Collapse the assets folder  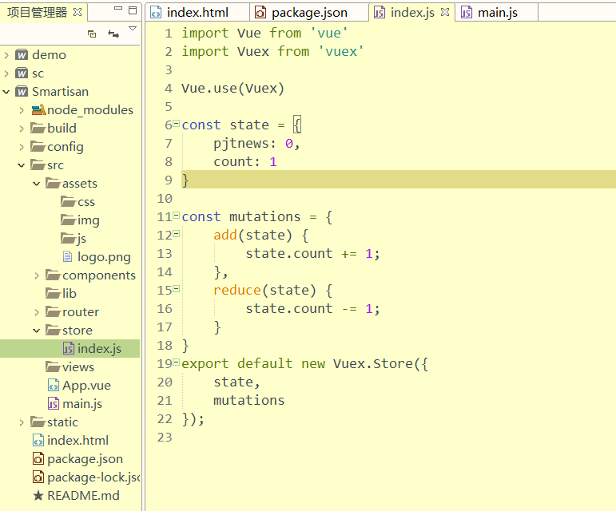coord(37,184)
